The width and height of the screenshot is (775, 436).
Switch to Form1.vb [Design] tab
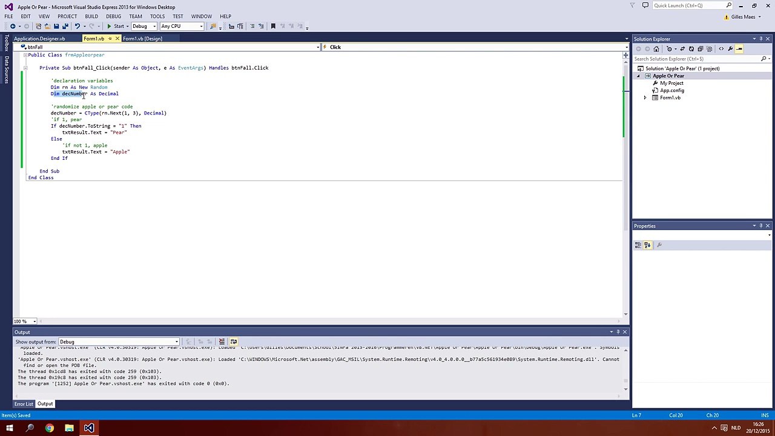[142, 39]
